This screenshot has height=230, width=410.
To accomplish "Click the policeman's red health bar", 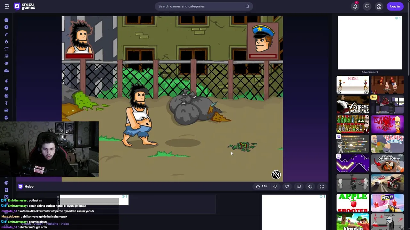I will pyautogui.click(x=263, y=57).
